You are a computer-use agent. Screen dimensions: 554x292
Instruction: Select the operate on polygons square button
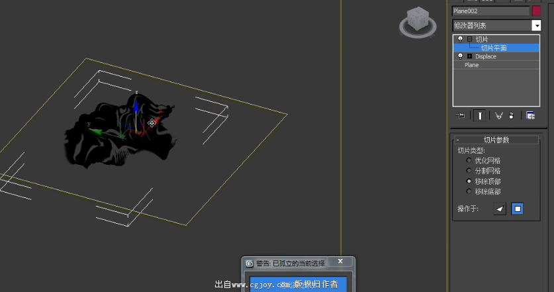(x=517, y=209)
